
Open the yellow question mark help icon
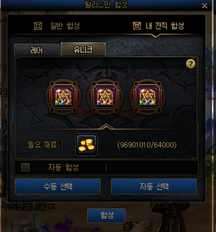click(x=191, y=64)
